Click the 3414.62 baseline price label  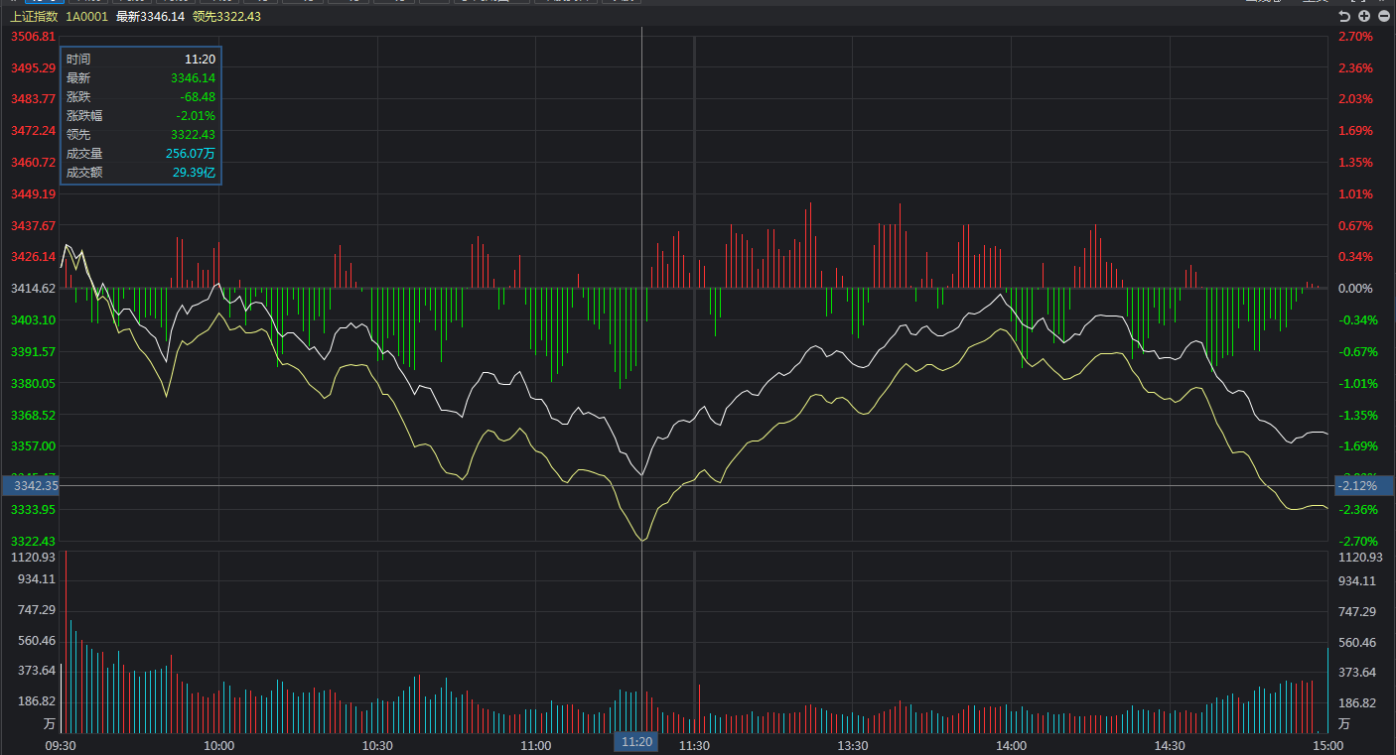pyautogui.click(x=33, y=289)
